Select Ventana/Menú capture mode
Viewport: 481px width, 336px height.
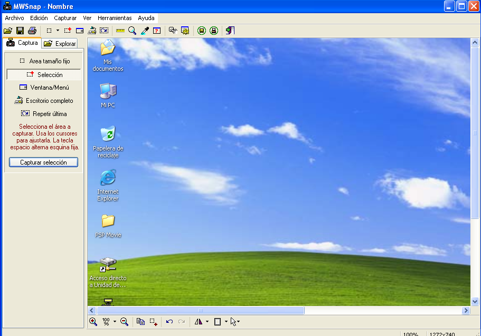[x=44, y=88]
